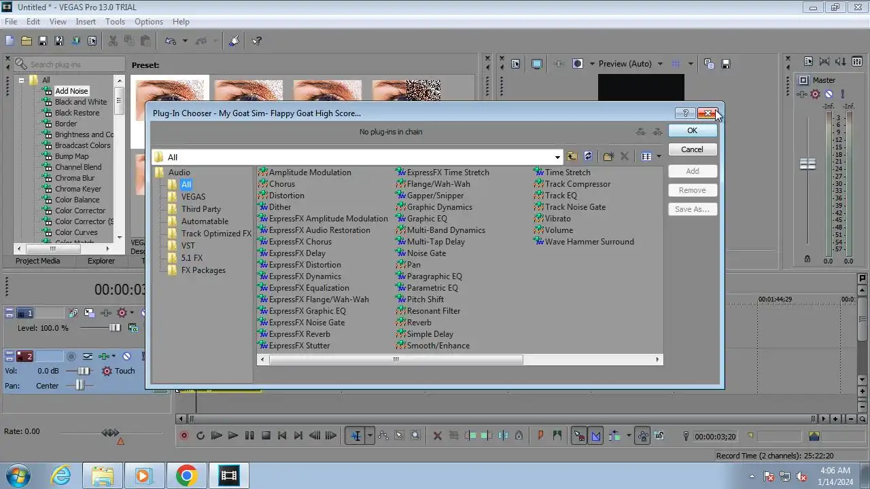Screen dimensions: 870x489
Task: Click Play From Start in transport bar
Action: 217,435
